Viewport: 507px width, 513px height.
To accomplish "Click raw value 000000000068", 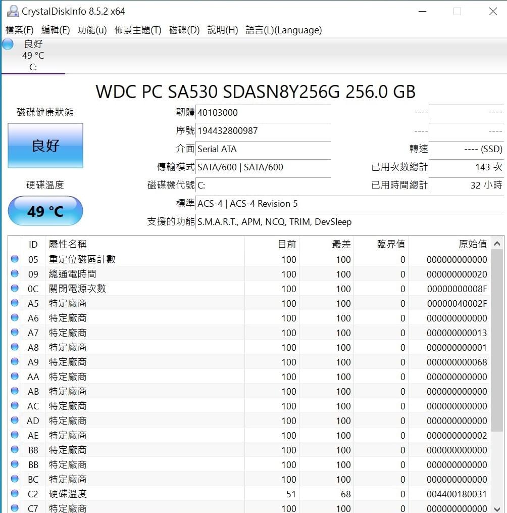I will pyautogui.click(x=457, y=362).
